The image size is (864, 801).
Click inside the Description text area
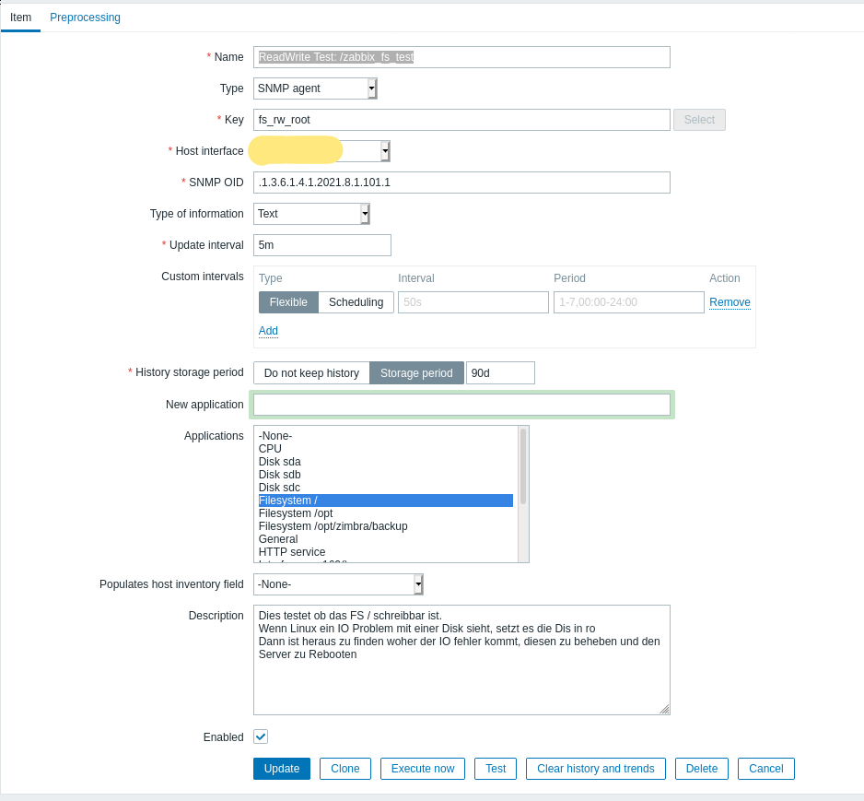(x=461, y=660)
